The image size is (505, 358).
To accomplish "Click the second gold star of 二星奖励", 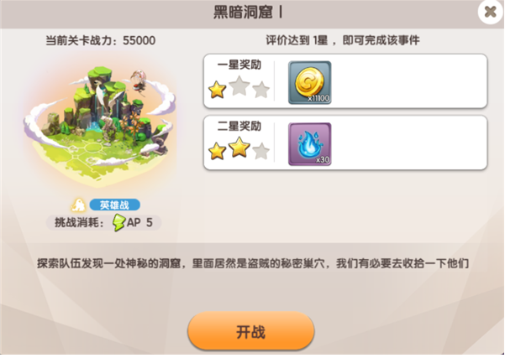I will 239,148.
